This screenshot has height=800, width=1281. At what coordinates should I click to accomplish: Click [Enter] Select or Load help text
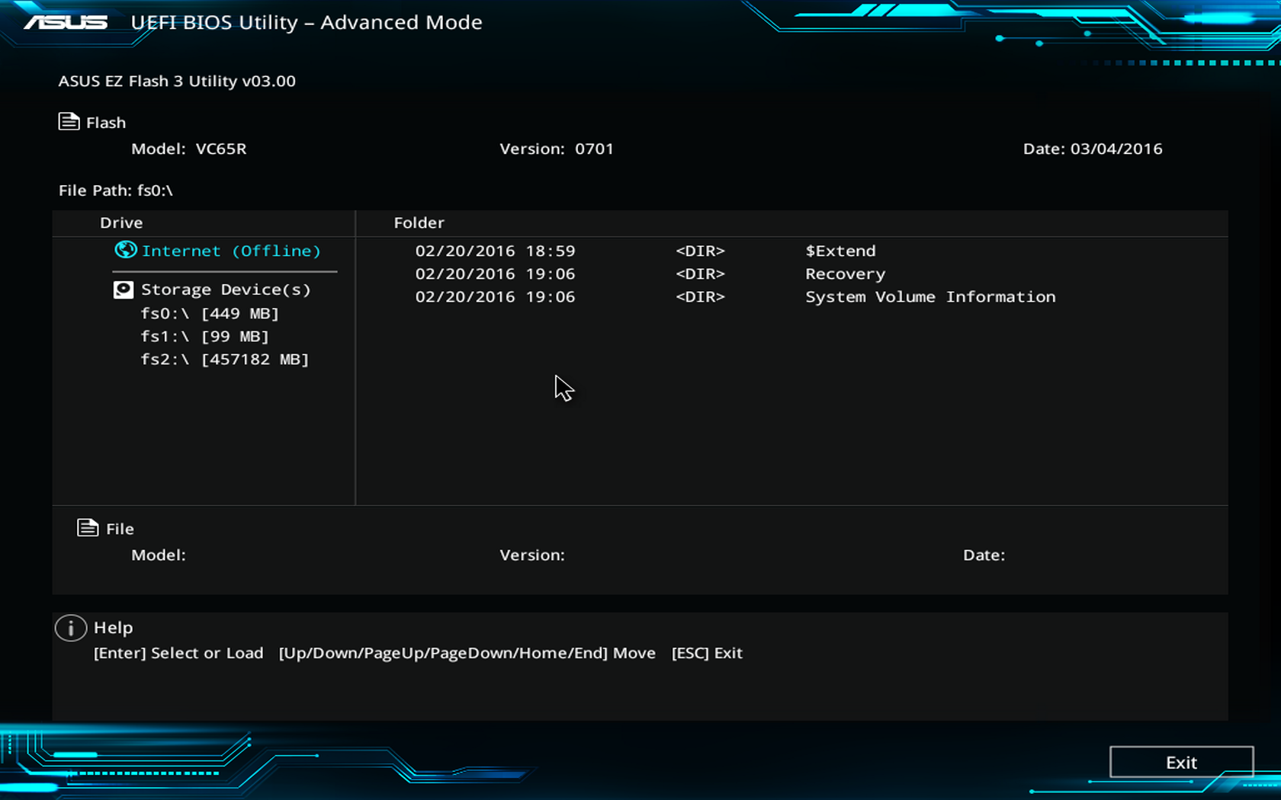(x=178, y=653)
